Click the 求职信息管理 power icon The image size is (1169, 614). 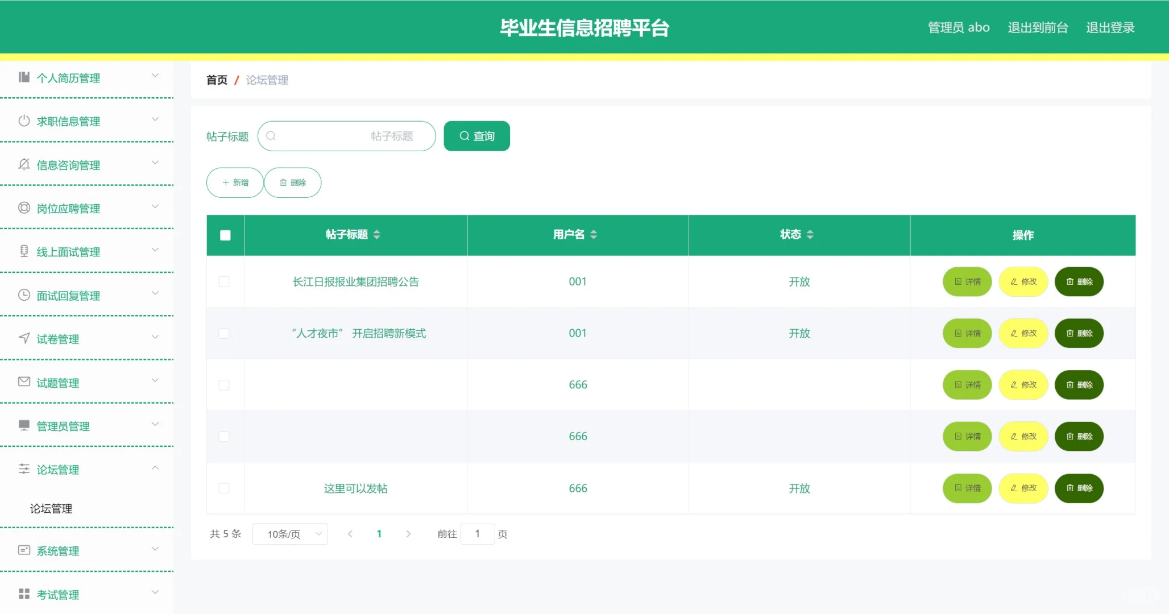pyautogui.click(x=24, y=121)
